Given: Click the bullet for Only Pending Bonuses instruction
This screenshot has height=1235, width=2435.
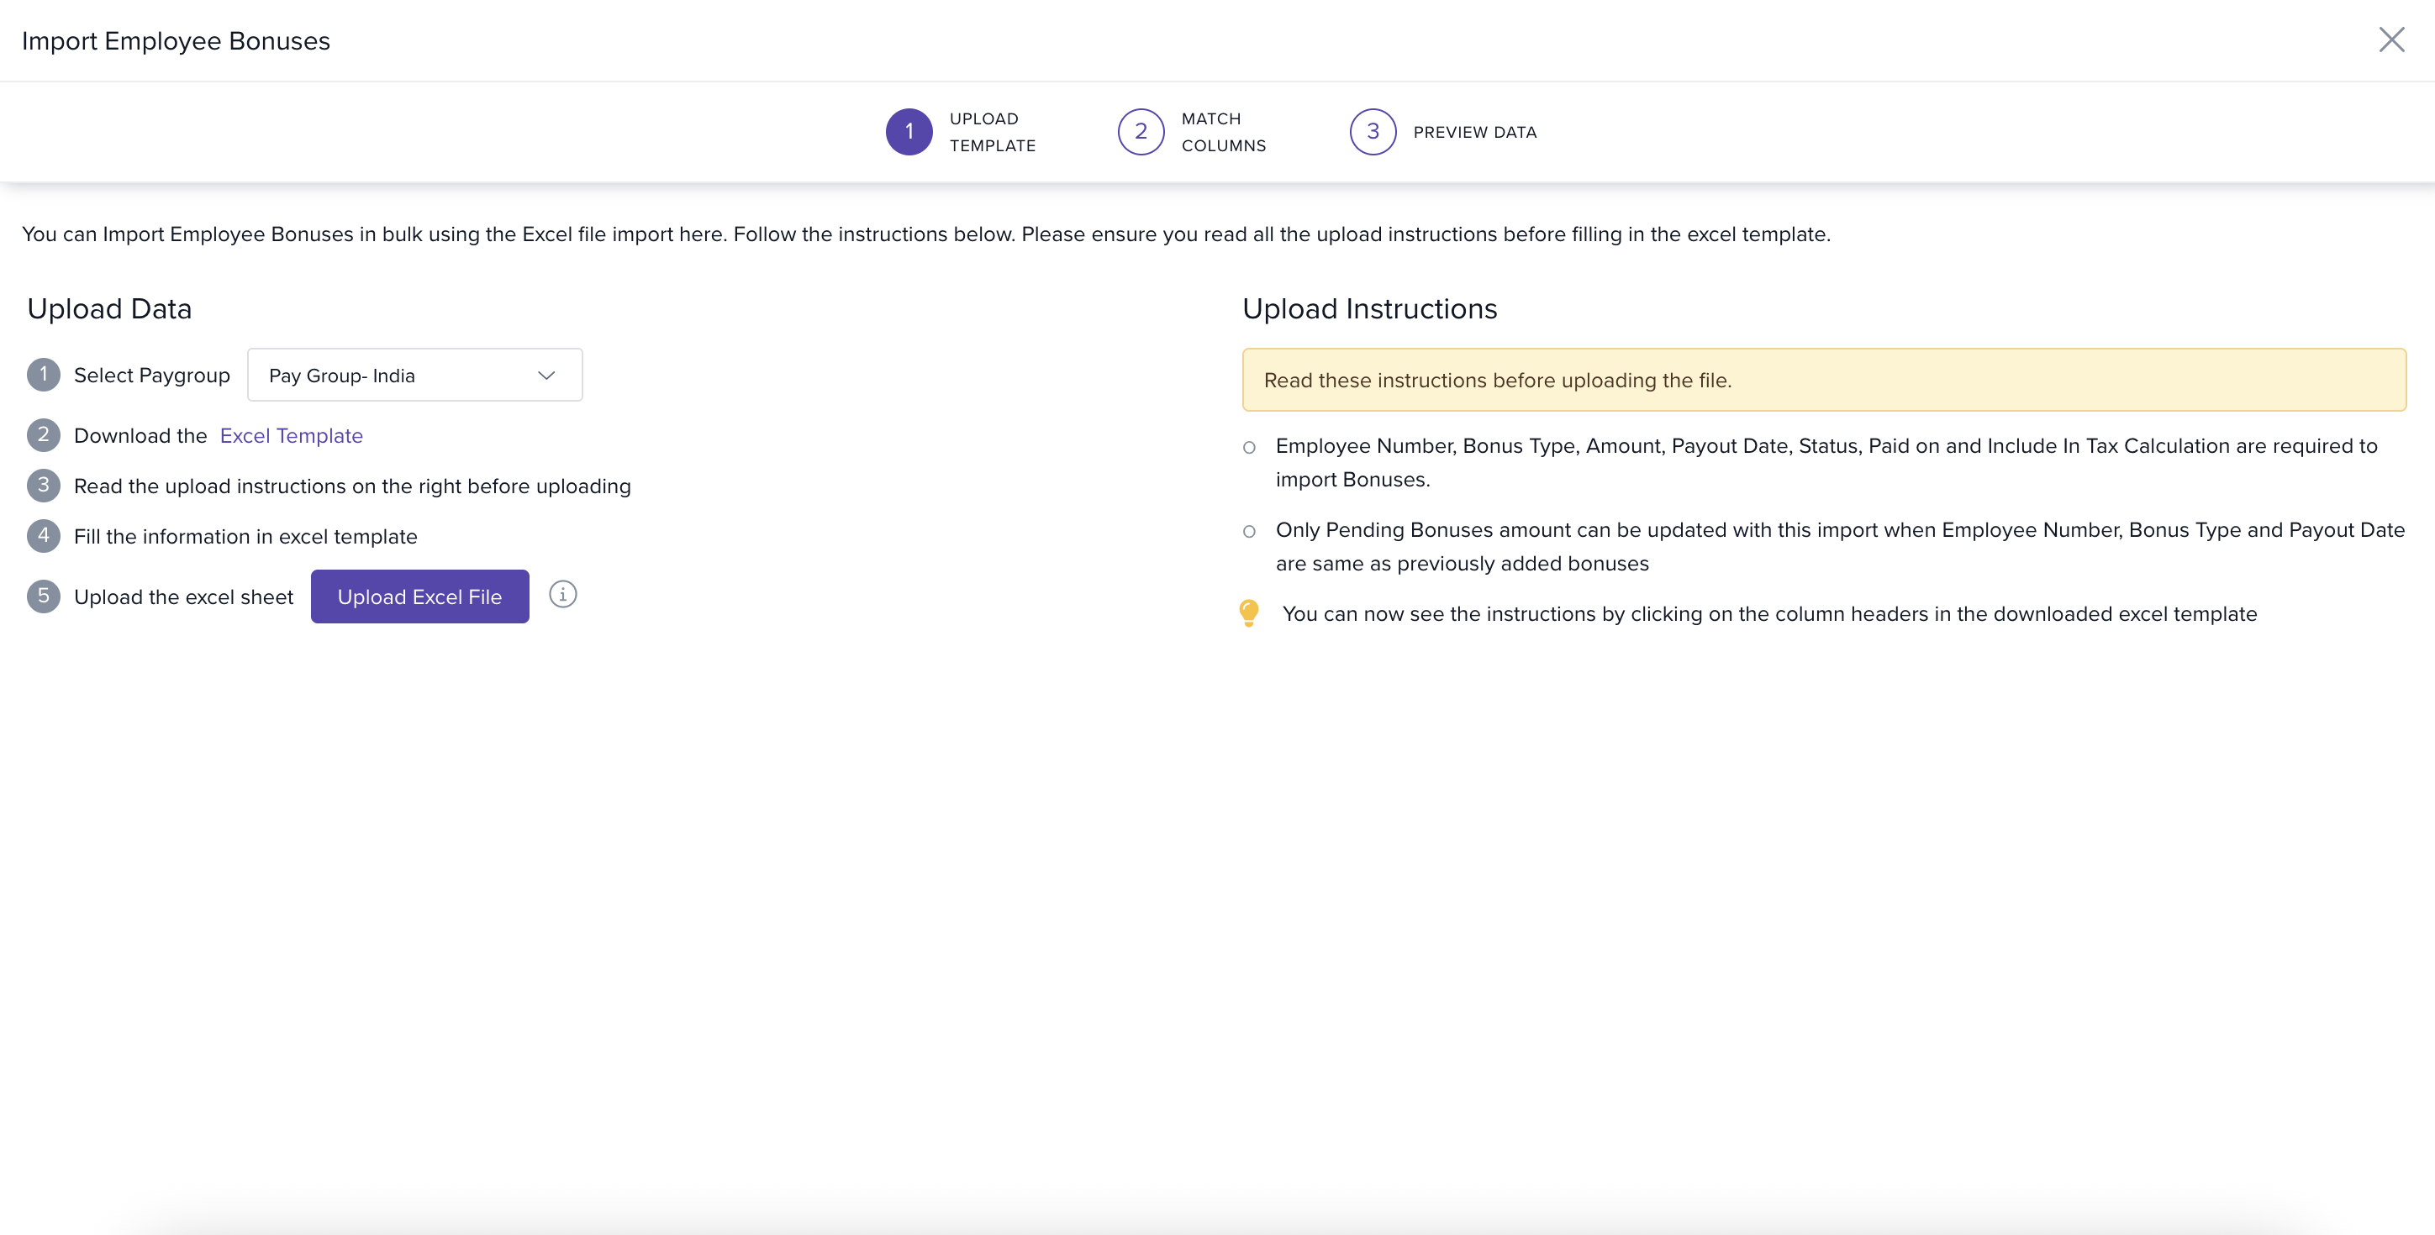Looking at the screenshot, I should pos(1249,531).
